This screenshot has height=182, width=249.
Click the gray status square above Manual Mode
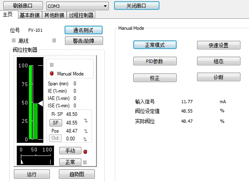pyautogui.click(x=52, y=64)
